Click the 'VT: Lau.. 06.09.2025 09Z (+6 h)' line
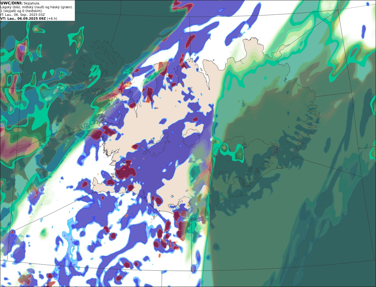This screenshot has height=287, width=376. pyautogui.click(x=29, y=18)
